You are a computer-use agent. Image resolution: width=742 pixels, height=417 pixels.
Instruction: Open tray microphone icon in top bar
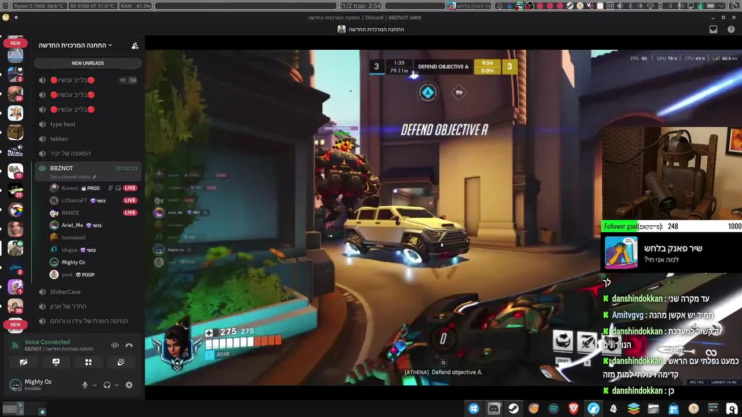680,6
